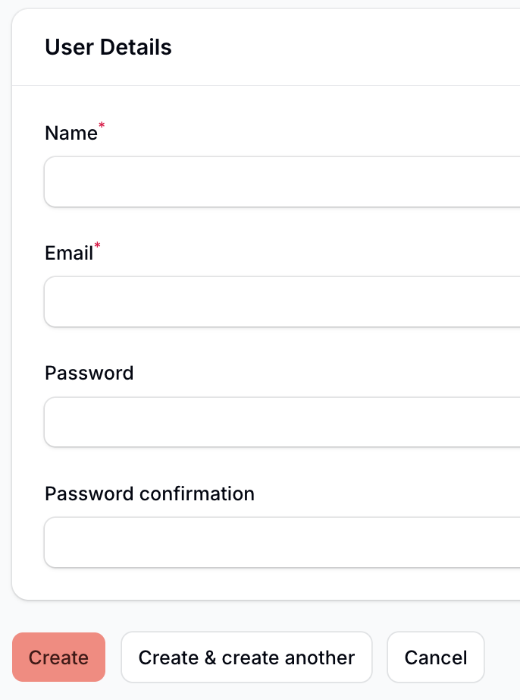The width and height of the screenshot is (520, 700).
Task: Click the Name field label
Action: coord(71,134)
